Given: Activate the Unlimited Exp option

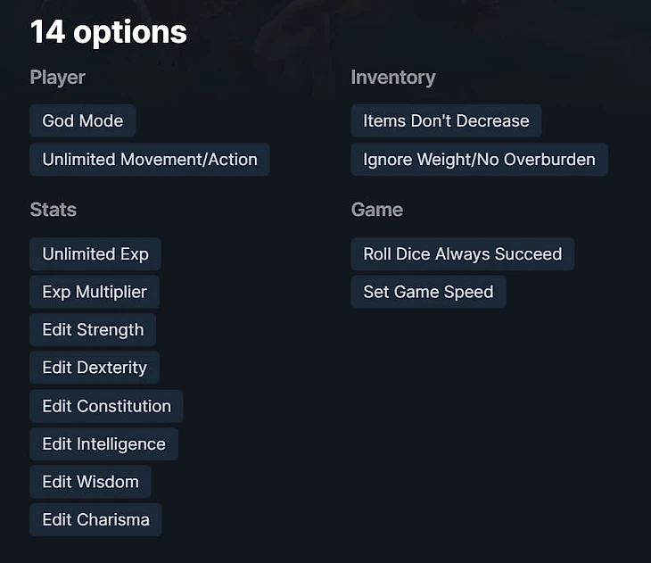Looking at the screenshot, I should 95,254.
